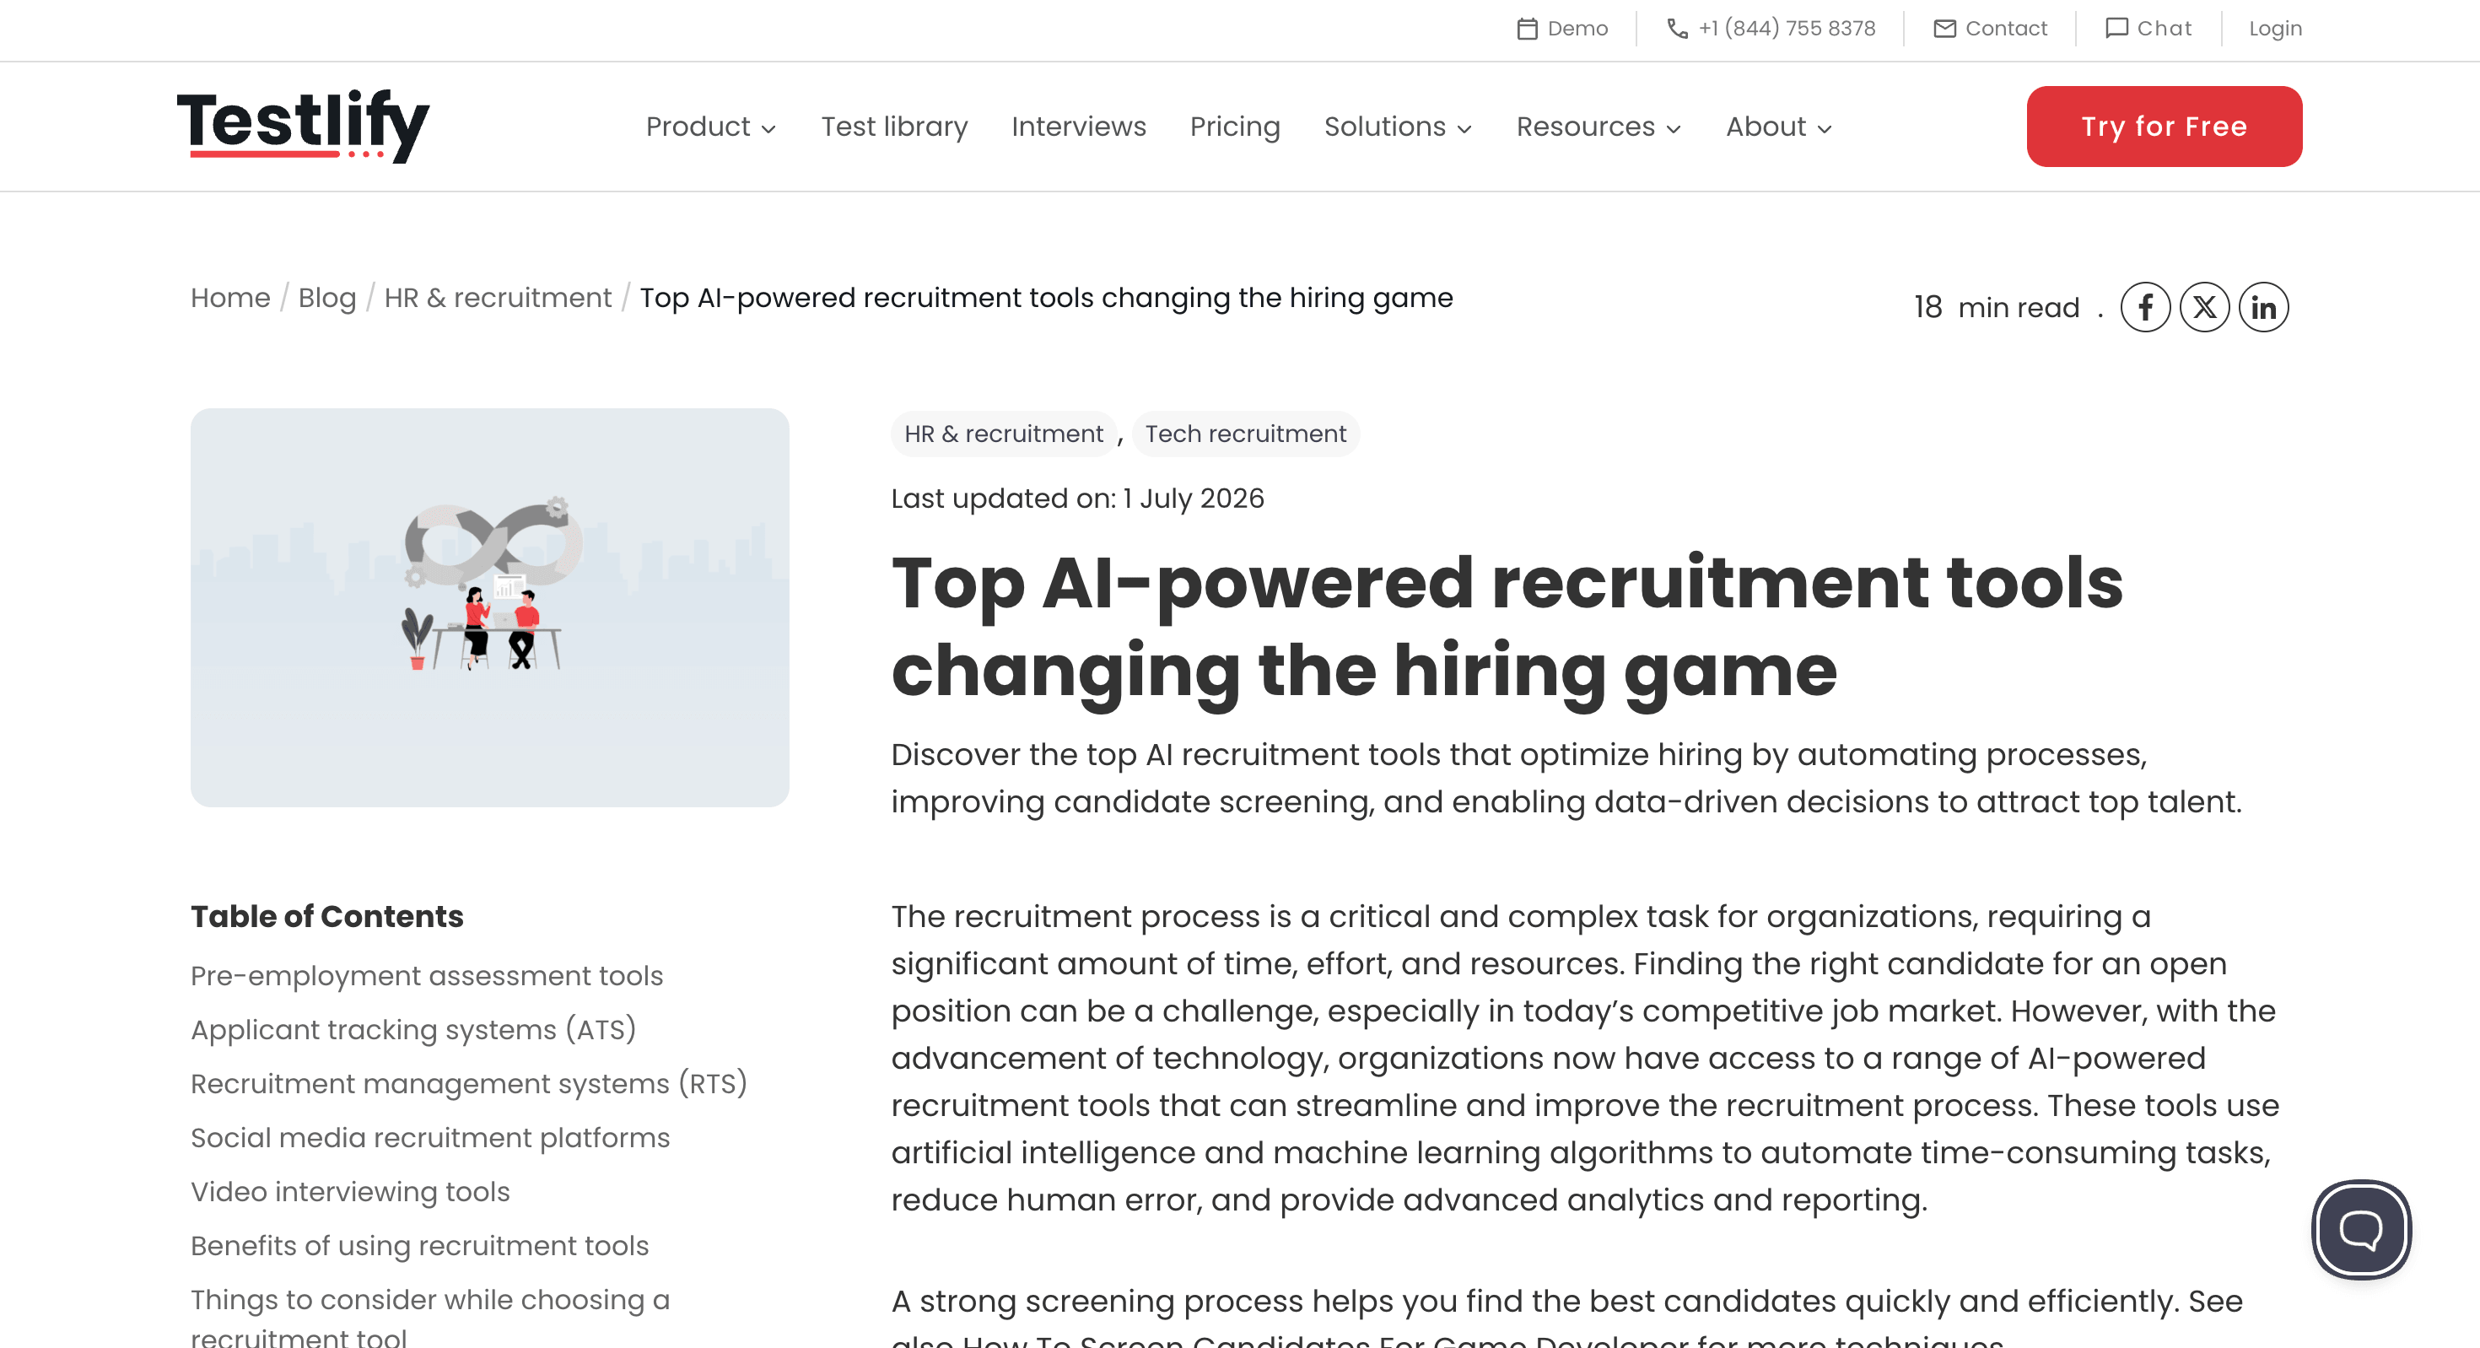Share article on LinkedIn icon
This screenshot has height=1348, width=2480.
2263,307
